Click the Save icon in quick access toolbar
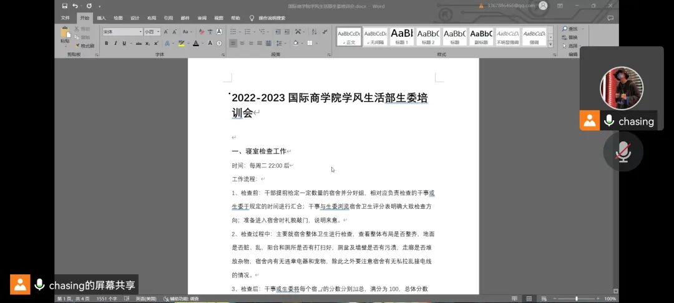The width and height of the screenshot is (674, 303). tap(65, 6)
